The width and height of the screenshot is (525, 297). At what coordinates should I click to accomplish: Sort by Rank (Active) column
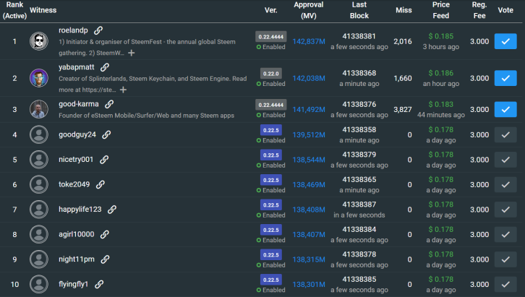pyautogui.click(x=14, y=10)
